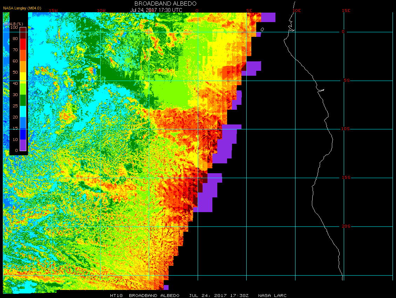This screenshot has height=298, width=396.
Task: Click the 10E longitude label
Action: coord(297,11)
